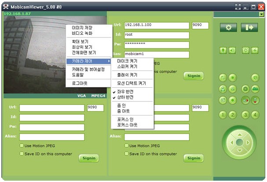Click the flash lightning bolt icon
This screenshot has width=267, height=182.
pos(255,50)
